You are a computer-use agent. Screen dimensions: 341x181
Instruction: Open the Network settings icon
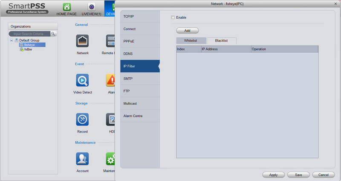(82, 41)
